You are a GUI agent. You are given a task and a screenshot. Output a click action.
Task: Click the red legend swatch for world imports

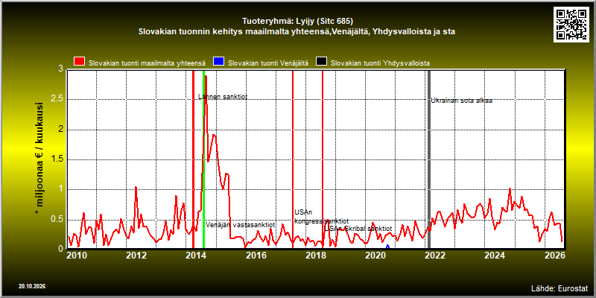click(80, 63)
